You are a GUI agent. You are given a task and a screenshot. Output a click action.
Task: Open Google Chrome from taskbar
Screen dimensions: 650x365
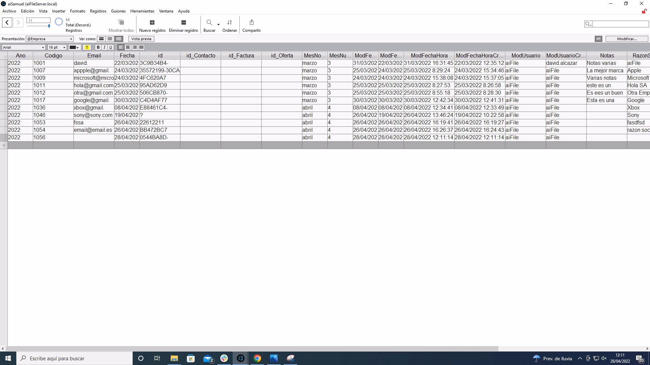coord(257,358)
